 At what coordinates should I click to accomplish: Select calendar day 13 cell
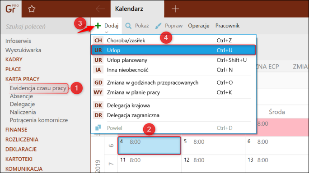[277, 164]
